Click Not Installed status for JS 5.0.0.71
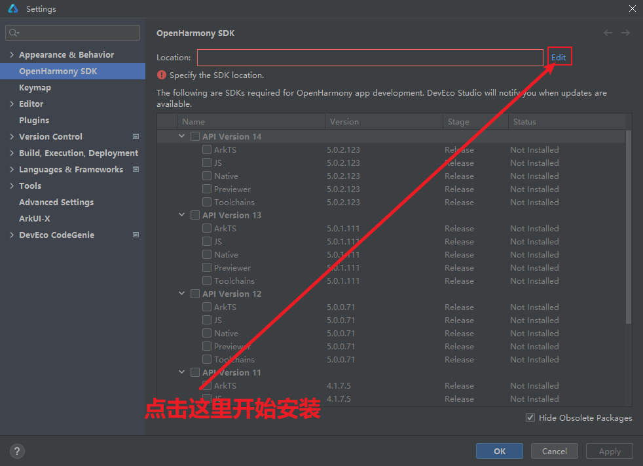 pos(534,320)
